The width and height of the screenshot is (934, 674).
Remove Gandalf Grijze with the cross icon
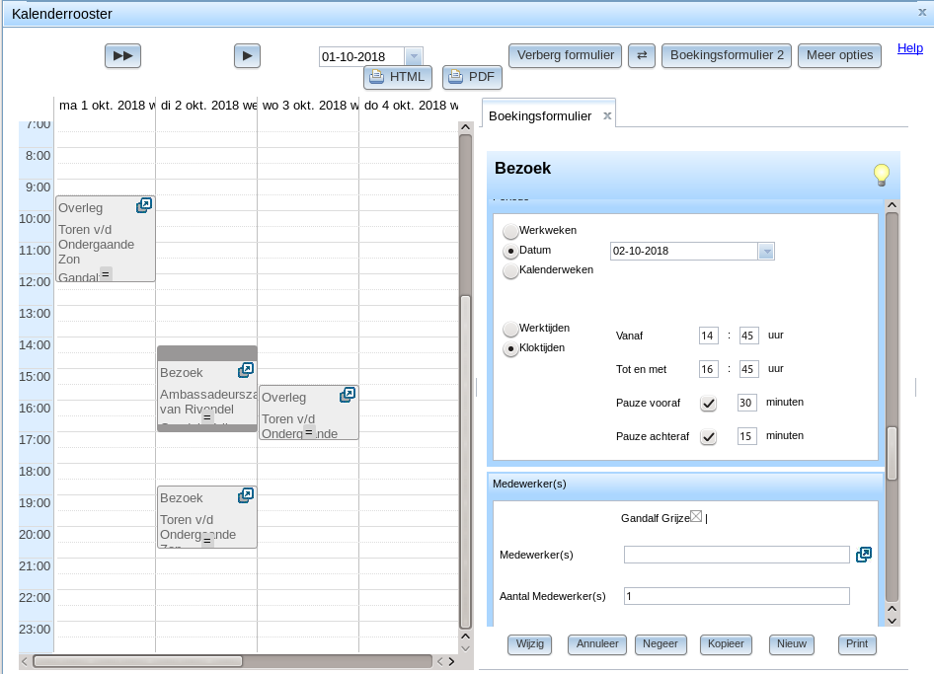click(696, 516)
